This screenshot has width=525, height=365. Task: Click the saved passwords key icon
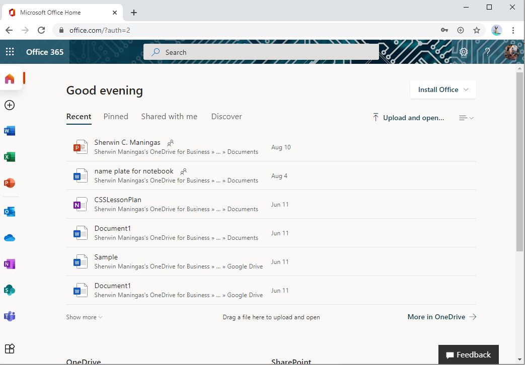tap(444, 31)
